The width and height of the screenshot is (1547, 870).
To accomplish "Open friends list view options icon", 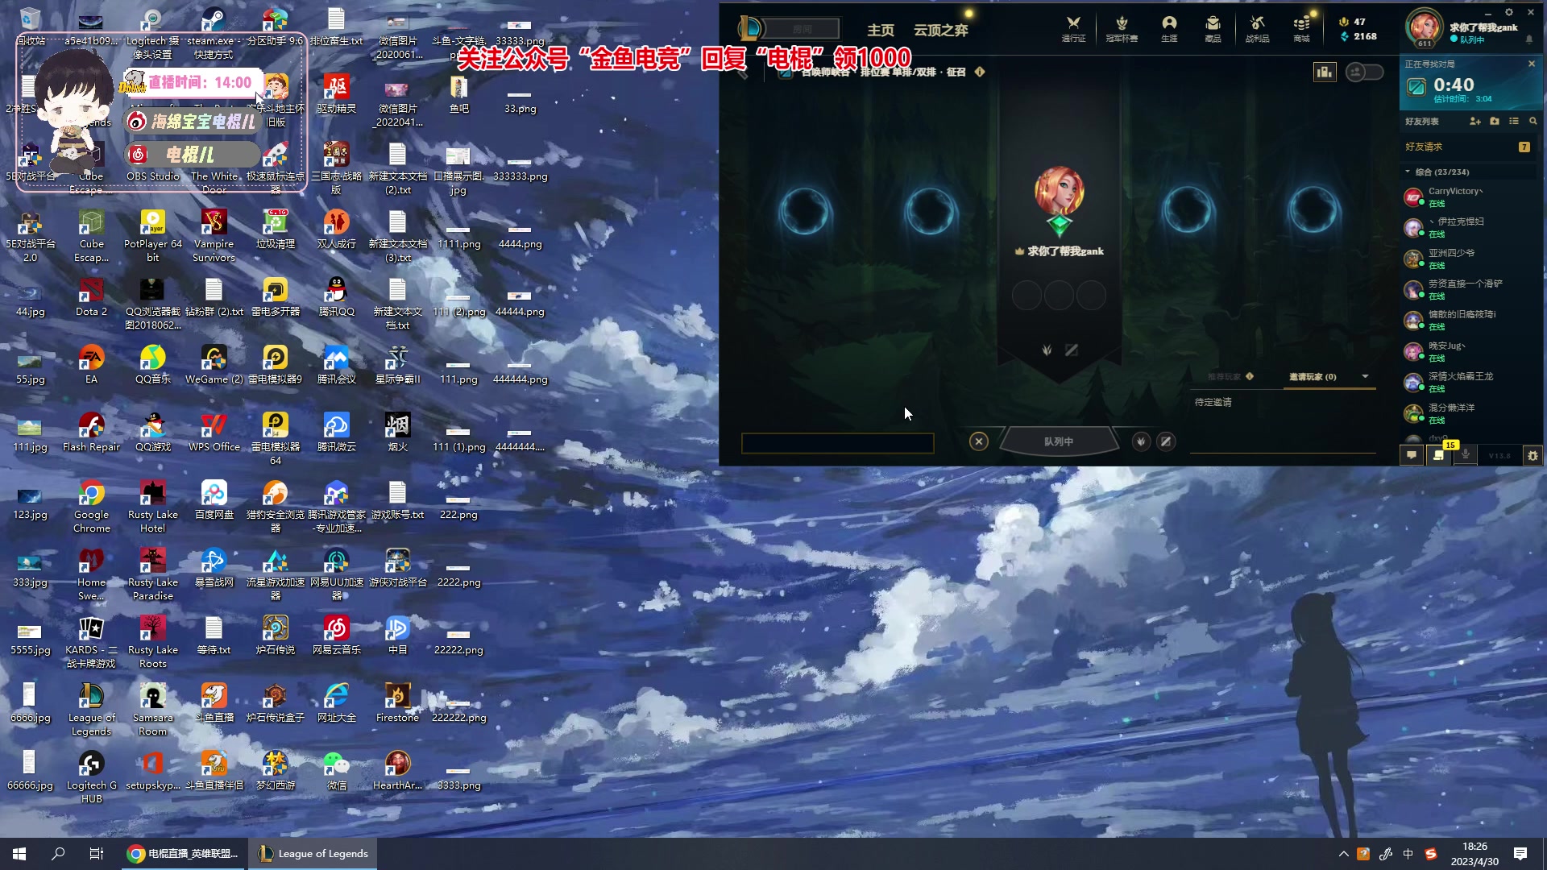I will [1514, 122].
